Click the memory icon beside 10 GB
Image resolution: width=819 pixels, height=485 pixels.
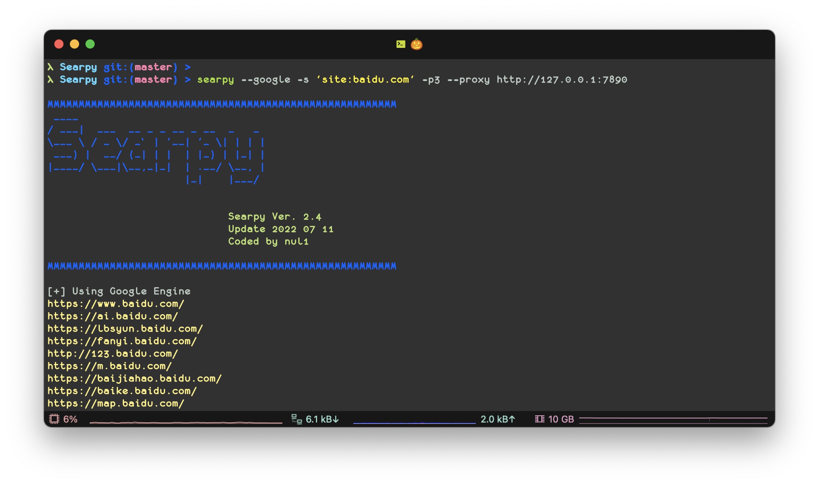539,419
